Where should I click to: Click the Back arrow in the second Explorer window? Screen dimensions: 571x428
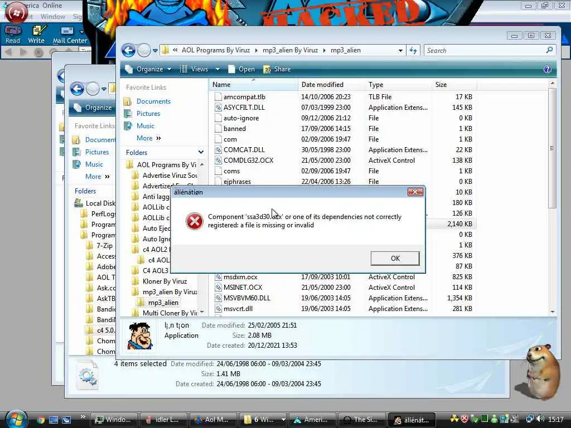77,89
